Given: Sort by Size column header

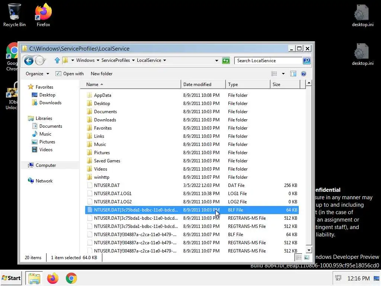Looking at the screenshot, I should [x=285, y=85].
